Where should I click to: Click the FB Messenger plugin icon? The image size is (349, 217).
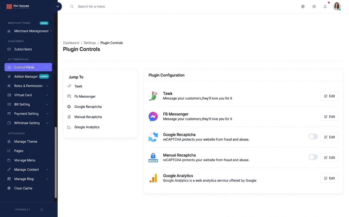(153, 116)
